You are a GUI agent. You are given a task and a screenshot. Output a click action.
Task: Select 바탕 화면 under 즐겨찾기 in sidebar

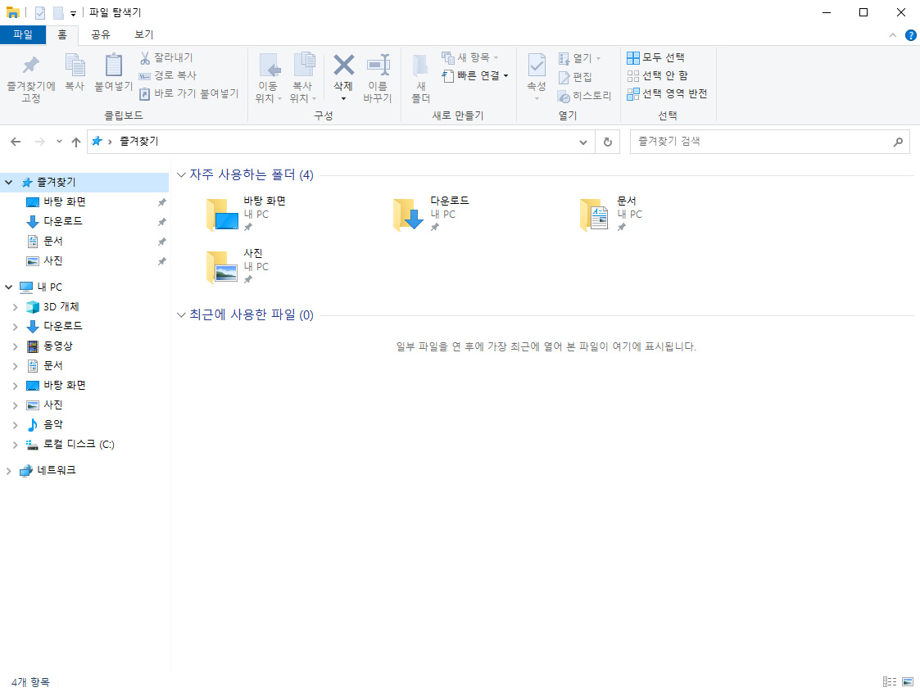pyautogui.click(x=65, y=201)
